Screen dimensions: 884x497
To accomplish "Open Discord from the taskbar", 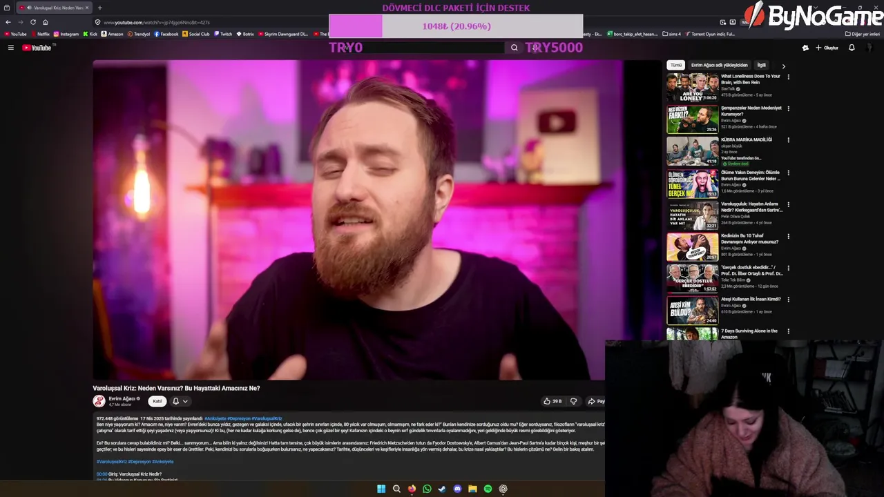I will [x=457, y=489].
